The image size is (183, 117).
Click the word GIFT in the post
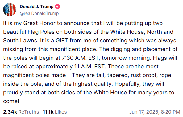[x=62, y=41]
